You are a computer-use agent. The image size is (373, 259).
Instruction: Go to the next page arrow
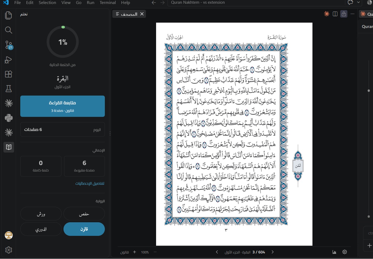272,252
